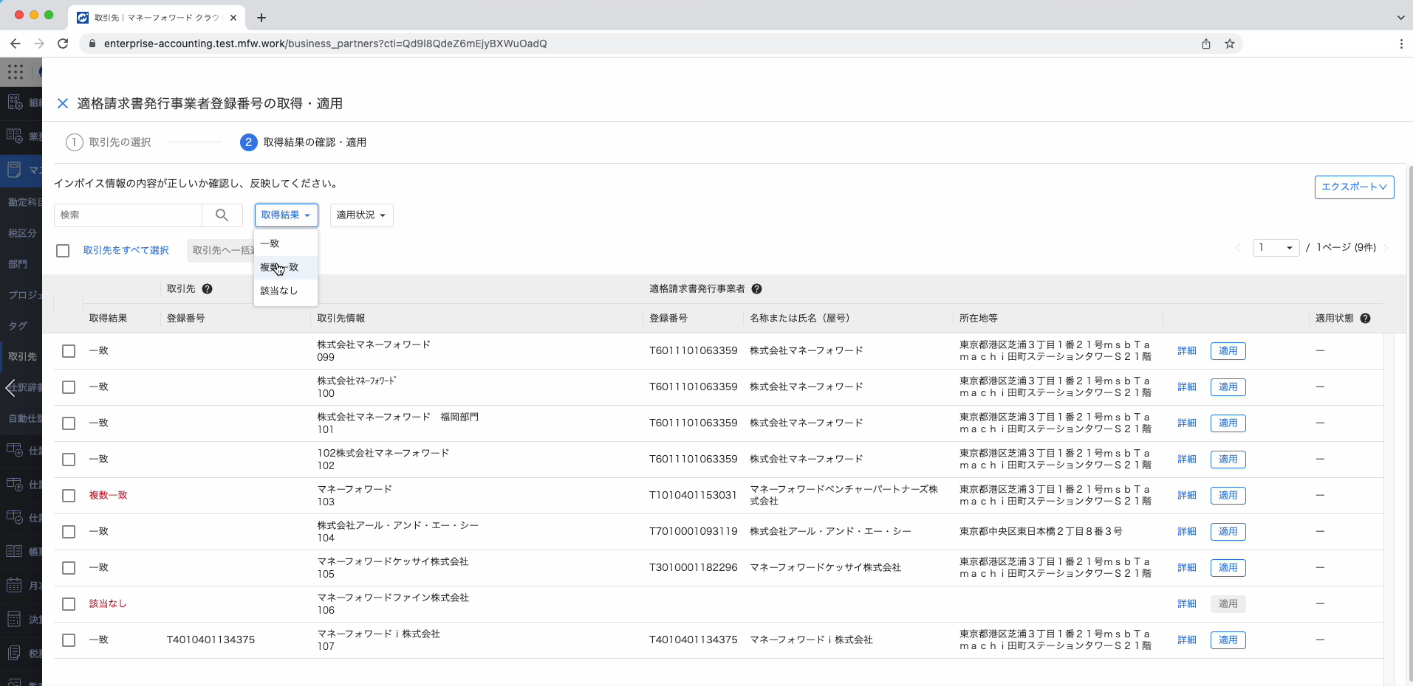Check the 株式会社アール・アンド・エー・シー row
Viewport: 1413px width, 686px height.
(x=69, y=532)
